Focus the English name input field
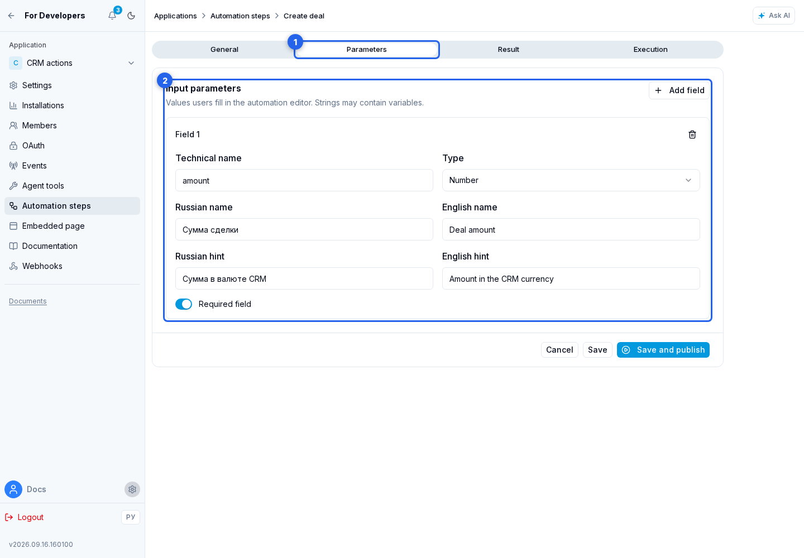 click(571, 229)
